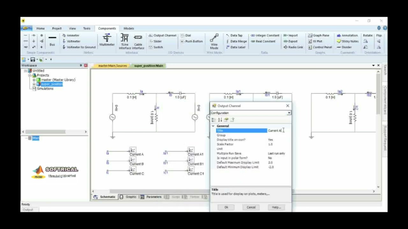
Task: Open the Parameters view tab
Action: 151,197
